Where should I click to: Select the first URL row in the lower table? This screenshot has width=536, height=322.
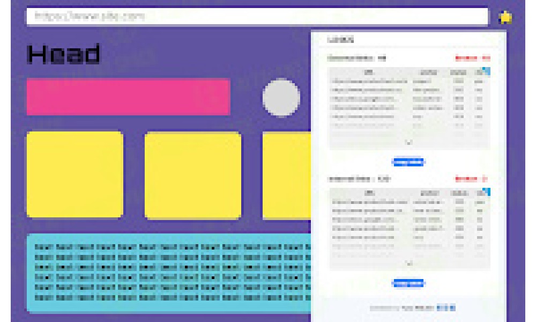pos(409,202)
